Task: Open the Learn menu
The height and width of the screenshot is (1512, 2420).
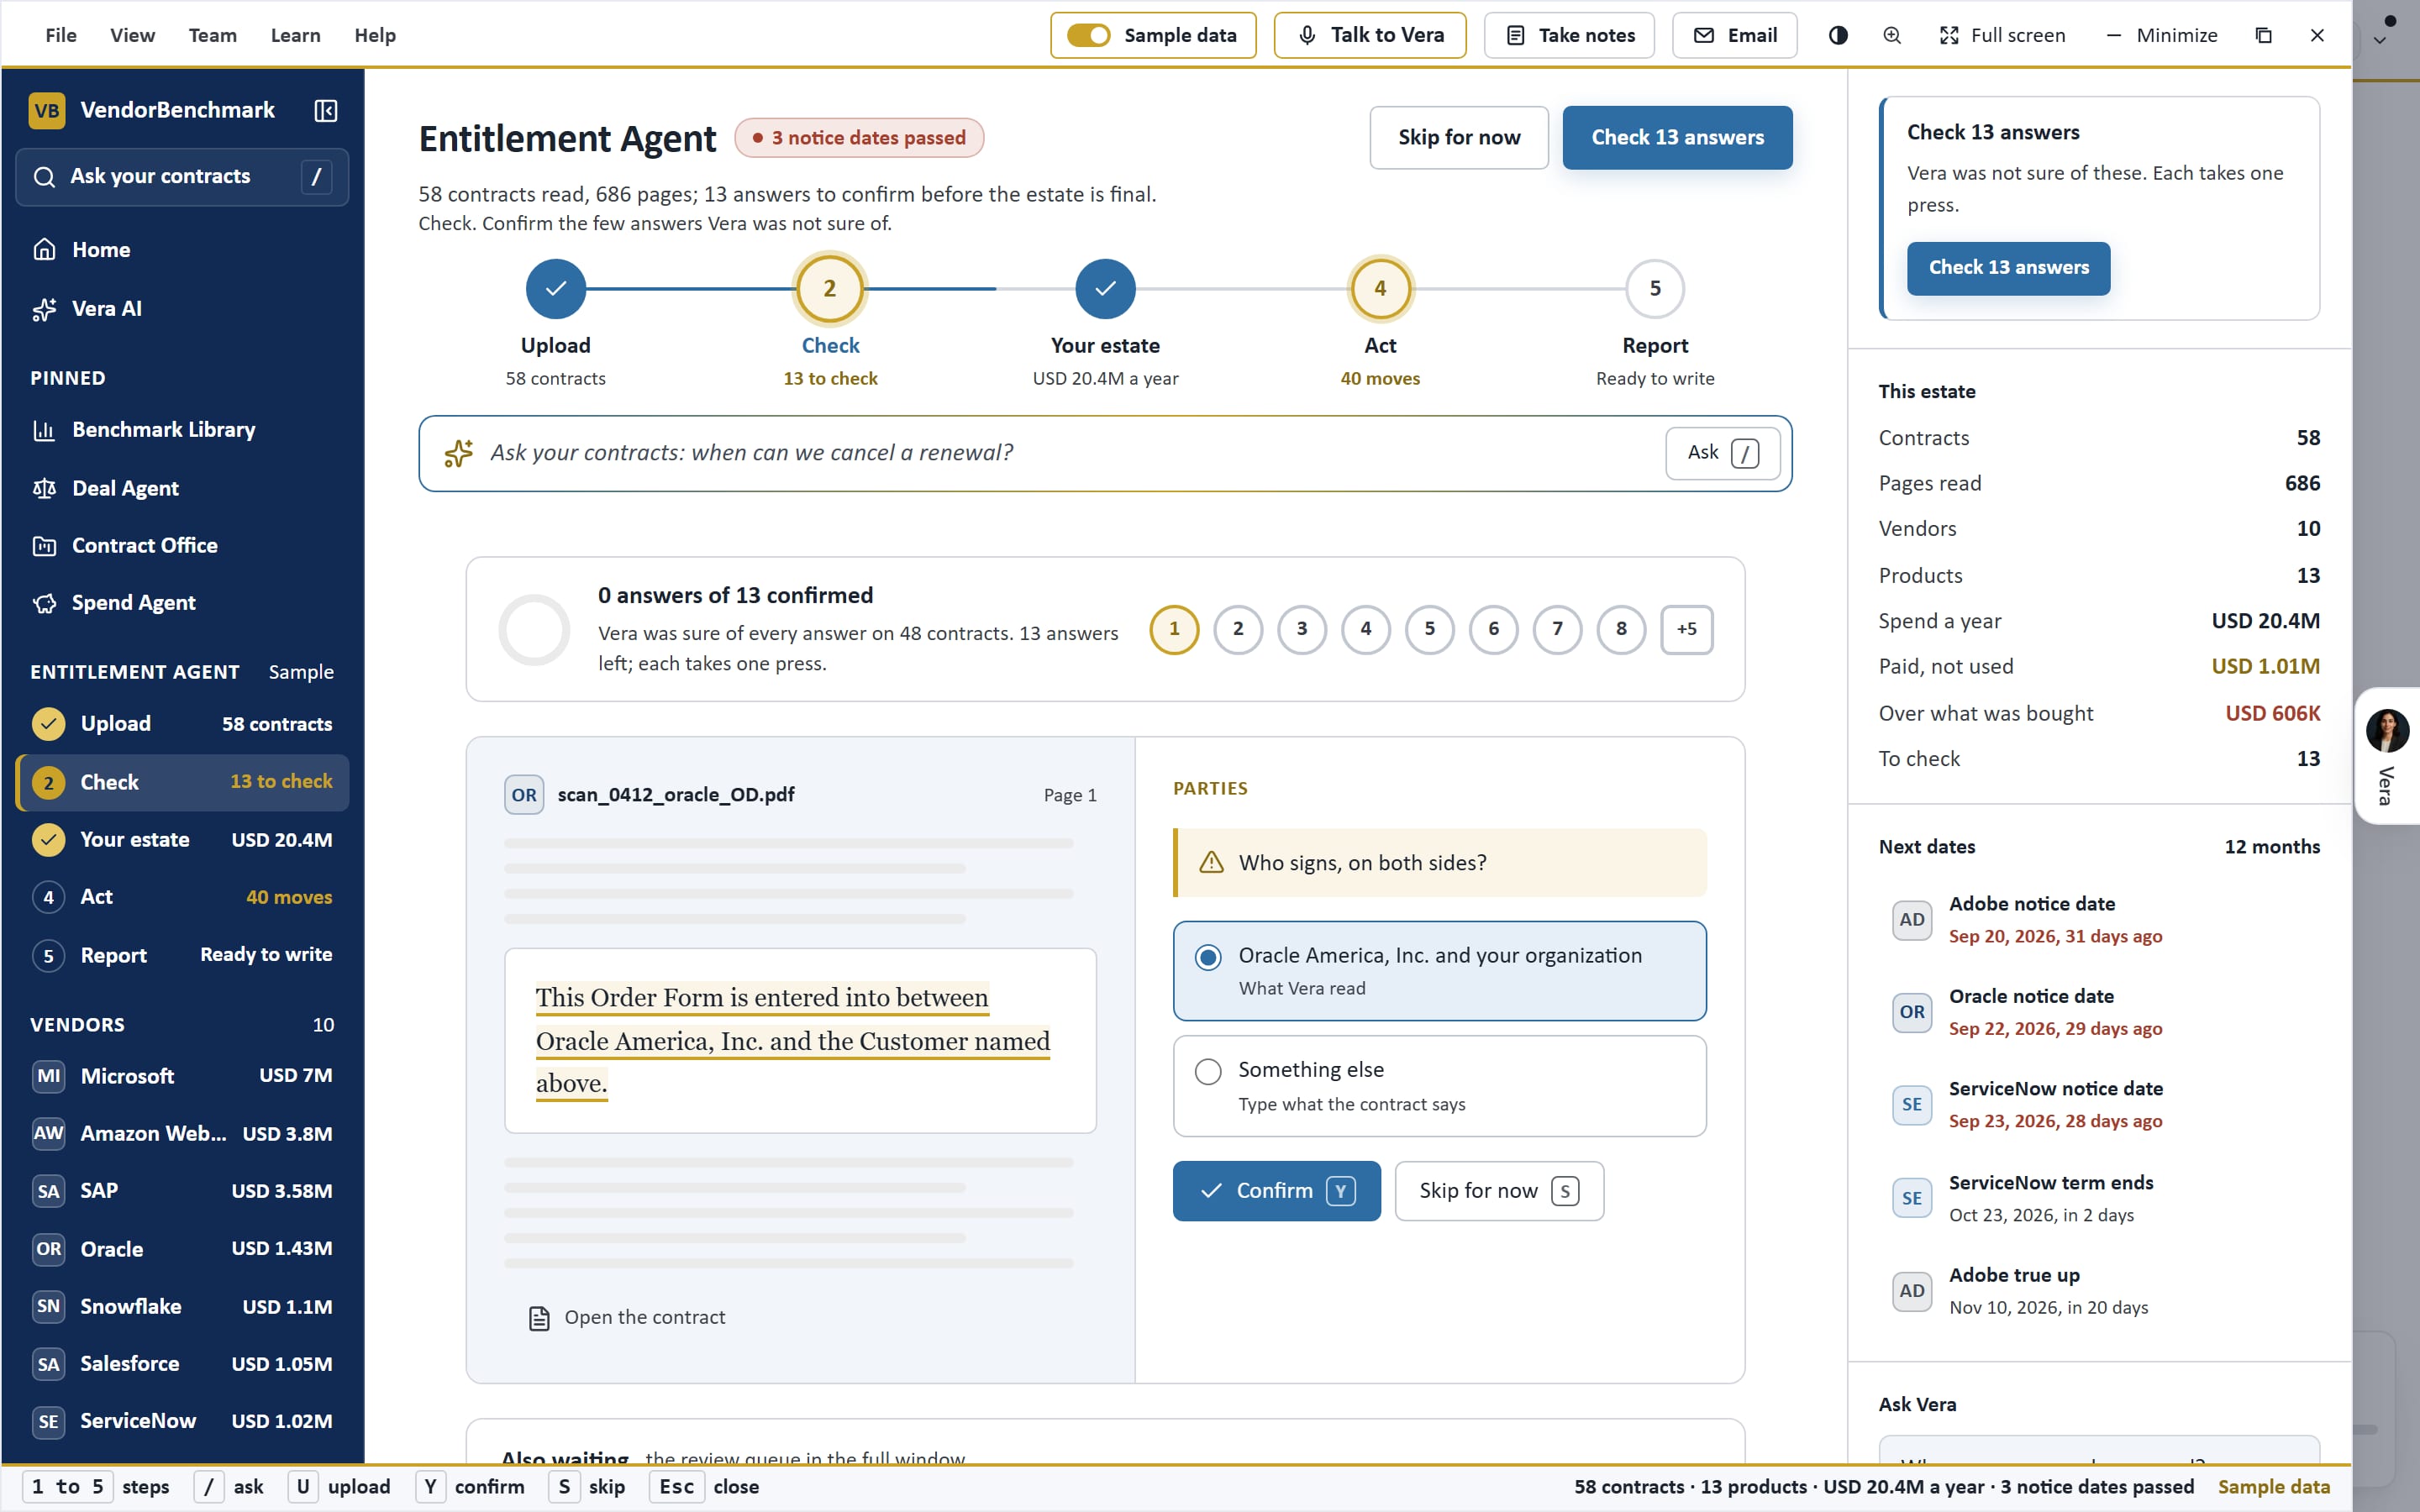Action: point(295,35)
